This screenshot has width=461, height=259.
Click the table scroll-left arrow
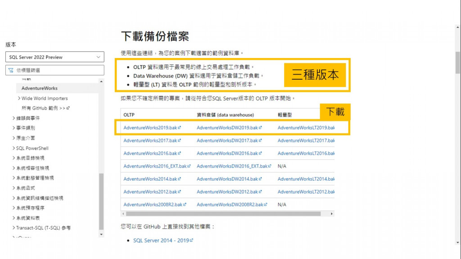coord(123,214)
